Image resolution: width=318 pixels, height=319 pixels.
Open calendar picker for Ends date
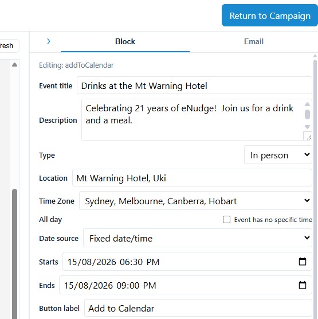coord(303,285)
